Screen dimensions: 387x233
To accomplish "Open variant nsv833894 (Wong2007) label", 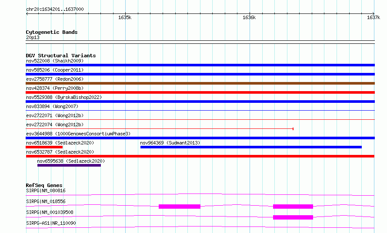I will [x=52, y=106].
